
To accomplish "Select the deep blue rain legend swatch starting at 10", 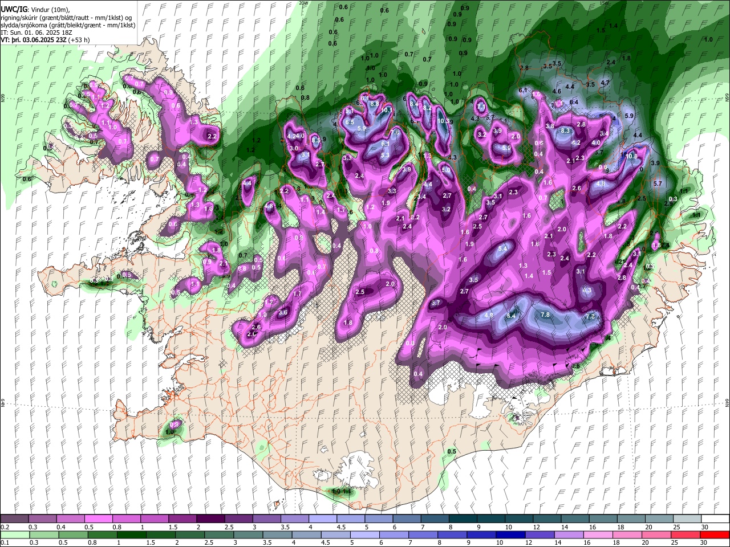I will click(510, 534).
